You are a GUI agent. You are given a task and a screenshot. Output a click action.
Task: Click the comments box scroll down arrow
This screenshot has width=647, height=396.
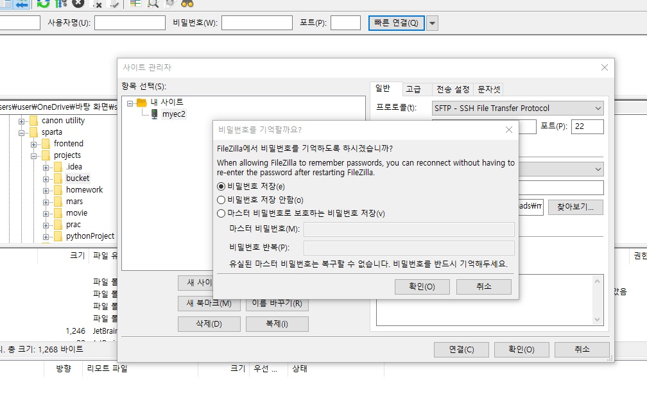(x=597, y=320)
